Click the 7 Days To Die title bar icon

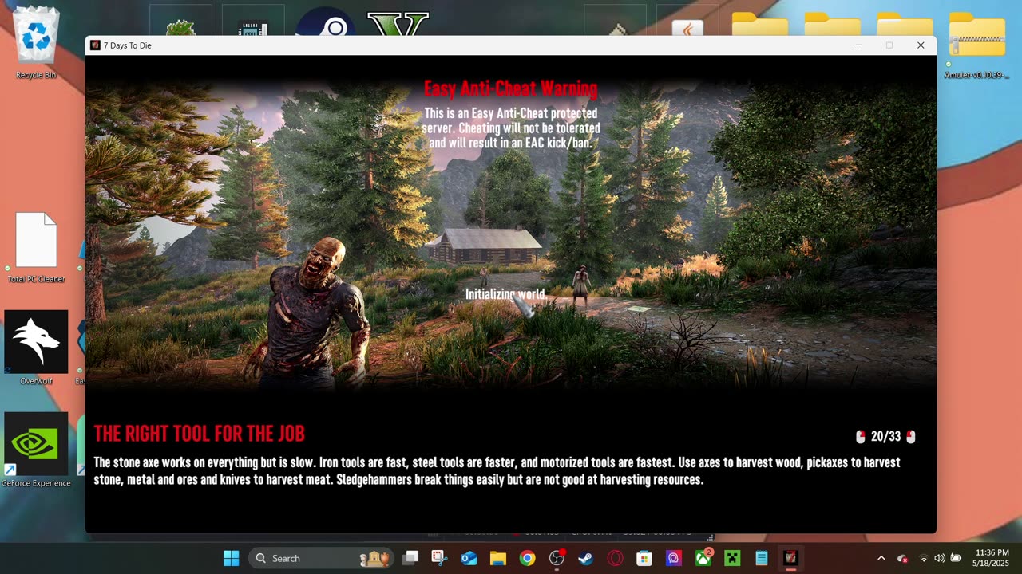coord(95,45)
